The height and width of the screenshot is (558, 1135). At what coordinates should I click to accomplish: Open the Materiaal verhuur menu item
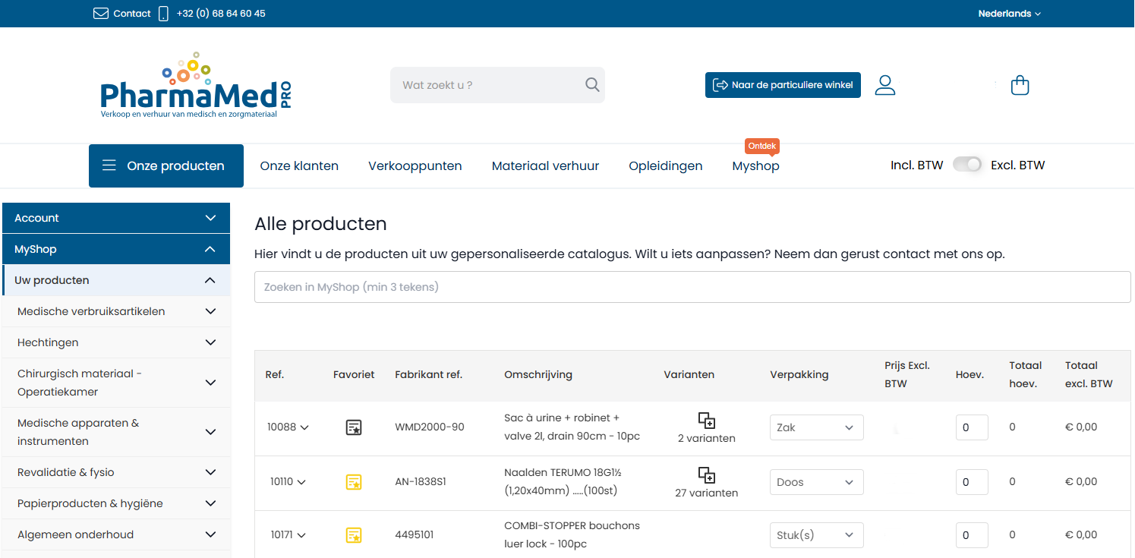coord(545,166)
